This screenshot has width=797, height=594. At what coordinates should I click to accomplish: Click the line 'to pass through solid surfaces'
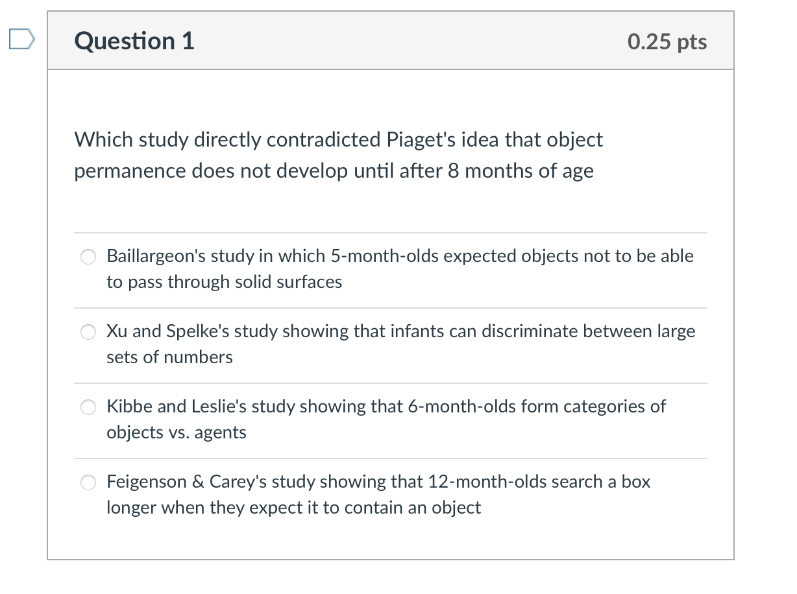[224, 282]
